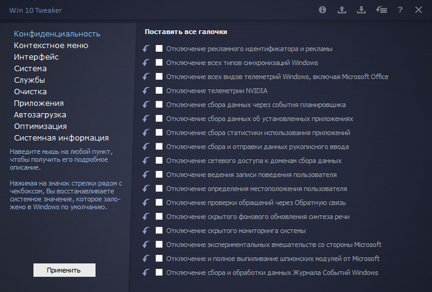The width and height of the screenshot is (432, 292).
Task: Close the Win 10 Tweaker window
Action: pos(419,10)
